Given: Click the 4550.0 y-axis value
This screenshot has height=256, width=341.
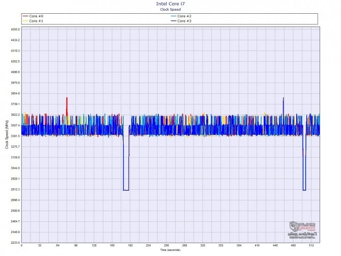Looking at the screenshot, I should (15, 29).
